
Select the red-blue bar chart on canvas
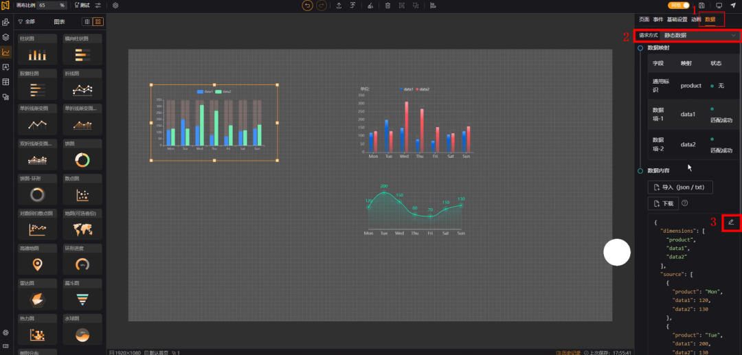(415, 123)
